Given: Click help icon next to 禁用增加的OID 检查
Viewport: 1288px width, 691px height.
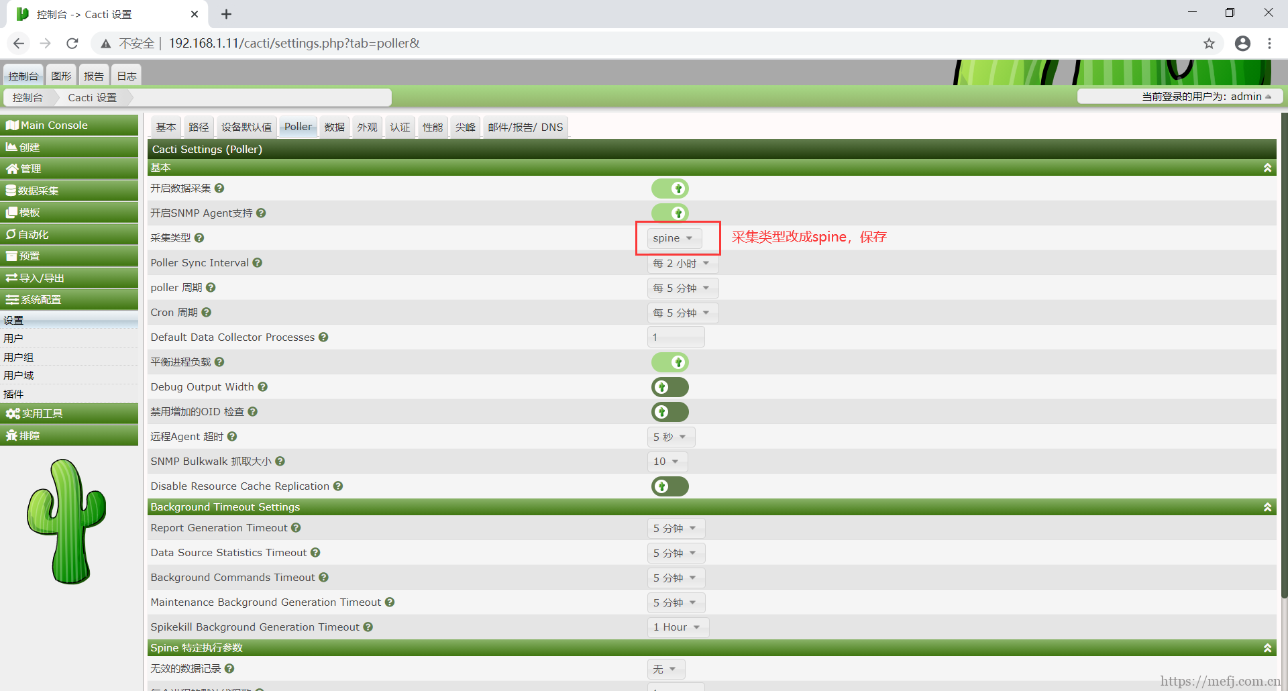Looking at the screenshot, I should point(253,412).
